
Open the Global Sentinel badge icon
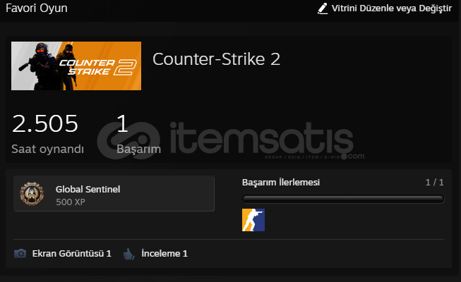point(32,194)
